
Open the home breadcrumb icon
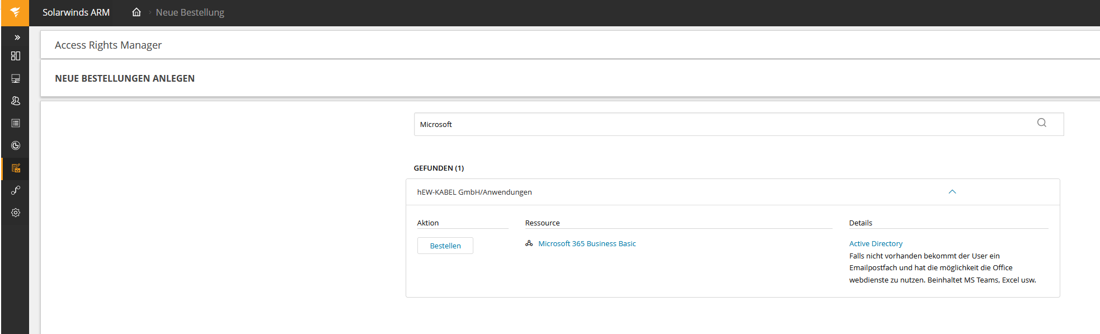(137, 12)
